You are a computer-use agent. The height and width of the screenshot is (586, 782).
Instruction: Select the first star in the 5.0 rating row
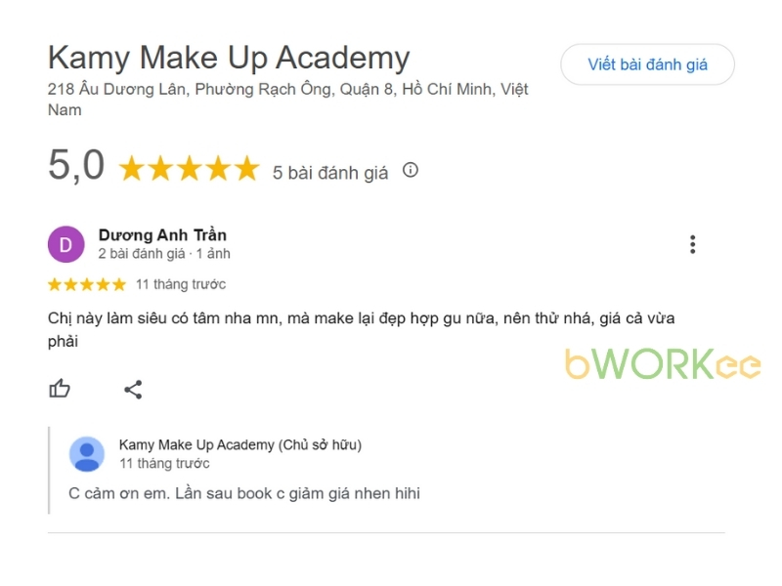click(x=131, y=168)
